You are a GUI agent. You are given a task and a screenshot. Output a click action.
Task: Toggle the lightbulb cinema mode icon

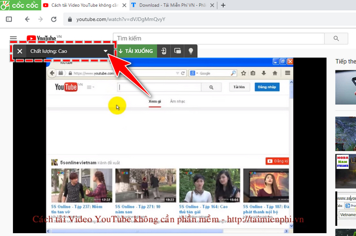[191, 51]
